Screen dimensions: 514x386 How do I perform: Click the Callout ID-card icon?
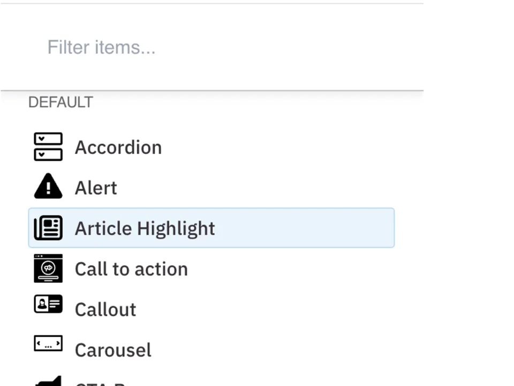click(48, 309)
